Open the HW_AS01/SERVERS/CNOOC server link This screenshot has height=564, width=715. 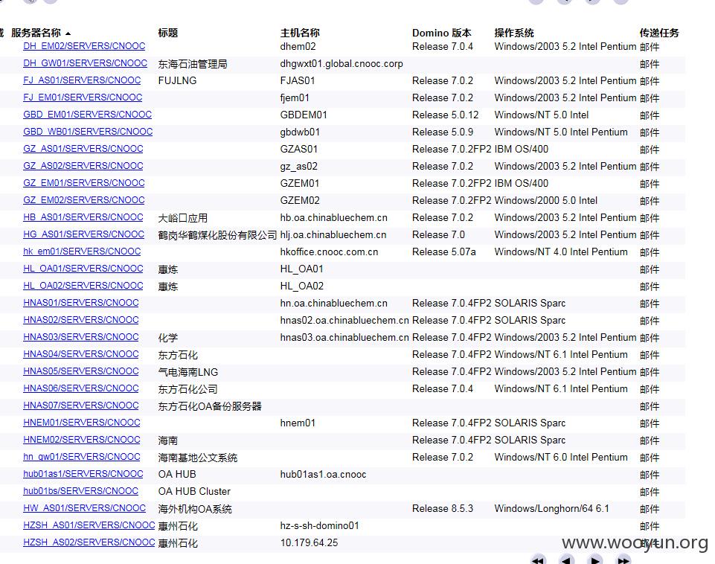84,508
